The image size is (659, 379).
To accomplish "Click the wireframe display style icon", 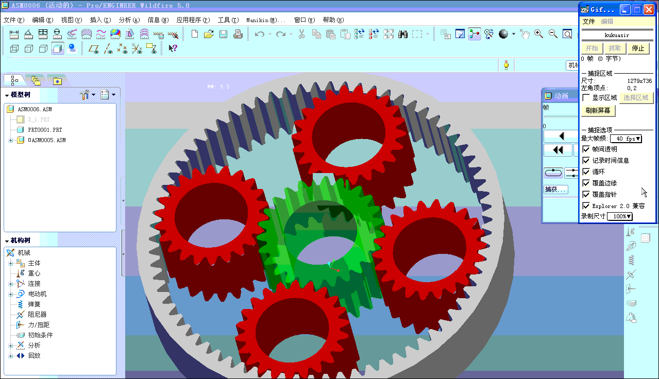I will coord(14,48).
